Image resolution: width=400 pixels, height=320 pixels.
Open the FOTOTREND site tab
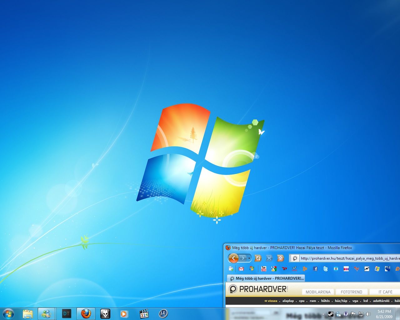[x=351, y=292]
